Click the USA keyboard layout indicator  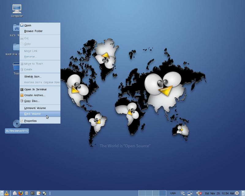click(173, 193)
